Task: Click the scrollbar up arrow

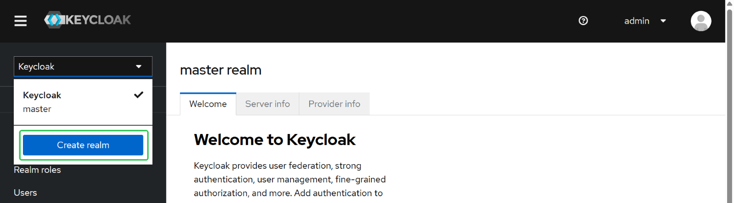Action: tap(729, 4)
